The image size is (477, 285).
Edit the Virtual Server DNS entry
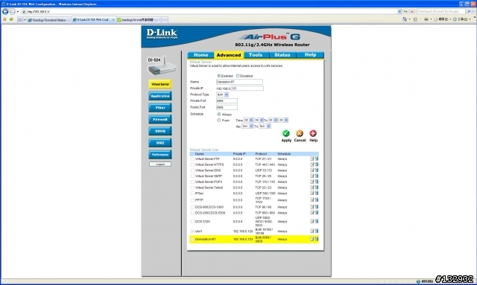pyautogui.click(x=312, y=170)
